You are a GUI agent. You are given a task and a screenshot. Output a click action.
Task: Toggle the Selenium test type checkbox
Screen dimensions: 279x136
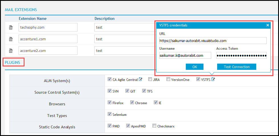pyautogui.click(x=109, y=114)
